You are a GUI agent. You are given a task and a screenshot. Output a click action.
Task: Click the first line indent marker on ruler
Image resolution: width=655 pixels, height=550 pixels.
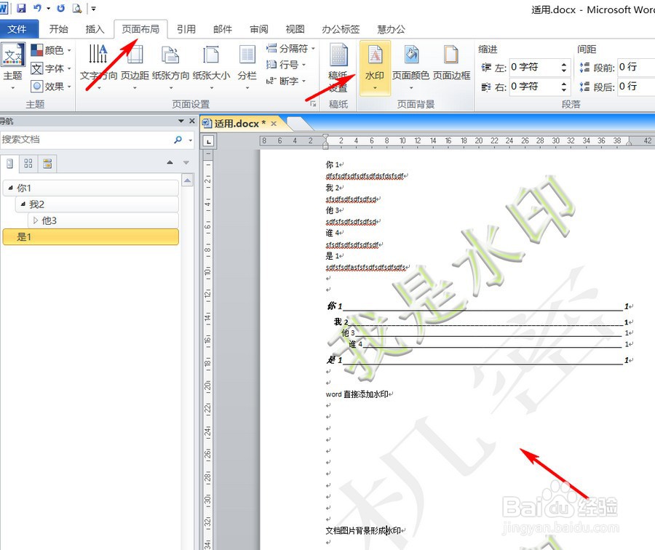pos(325,137)
